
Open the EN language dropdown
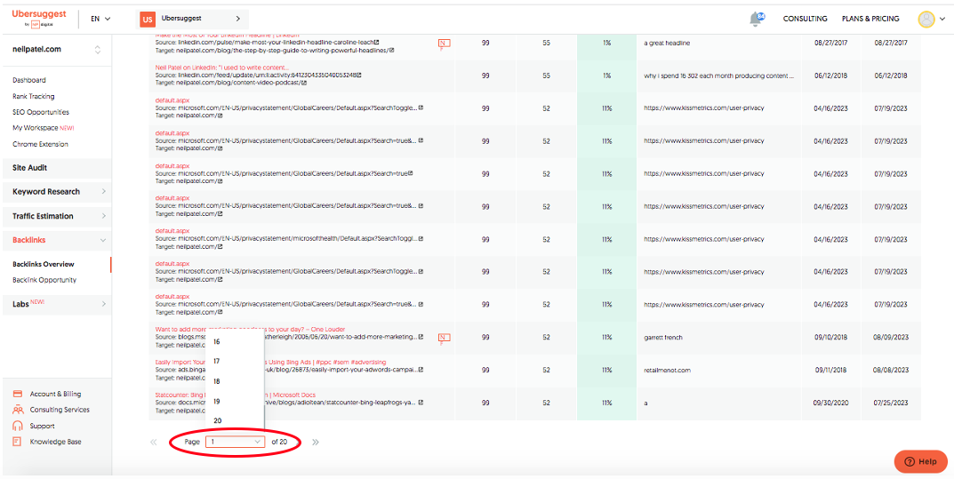(x=101, y=19)
